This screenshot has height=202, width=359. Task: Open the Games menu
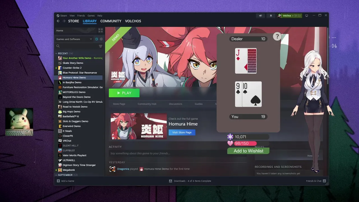(91, 16)
